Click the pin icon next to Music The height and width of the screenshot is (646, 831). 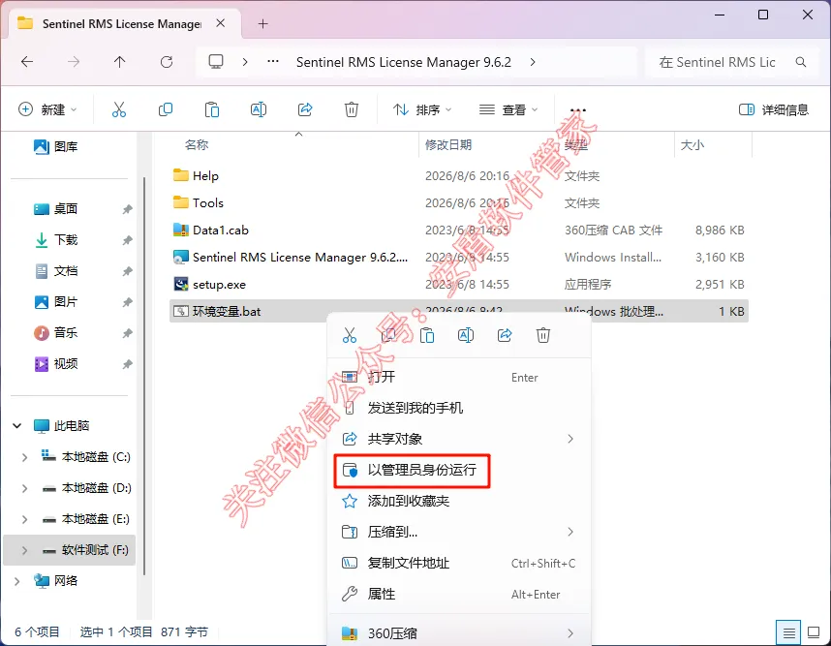127,333
